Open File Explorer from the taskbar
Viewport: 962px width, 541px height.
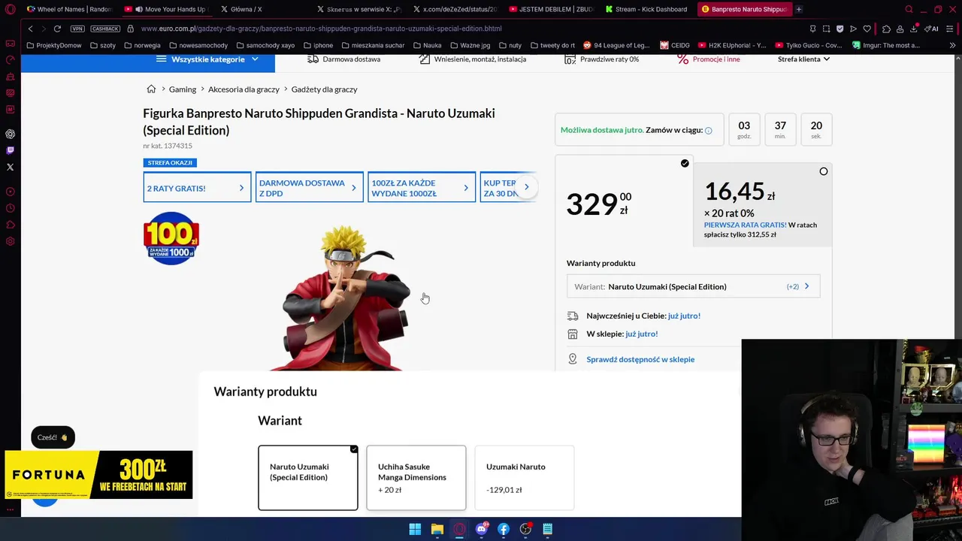(437, 529)
